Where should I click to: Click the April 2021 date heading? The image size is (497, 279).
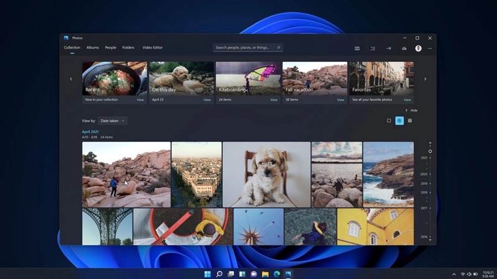click(x=90, y=131)
